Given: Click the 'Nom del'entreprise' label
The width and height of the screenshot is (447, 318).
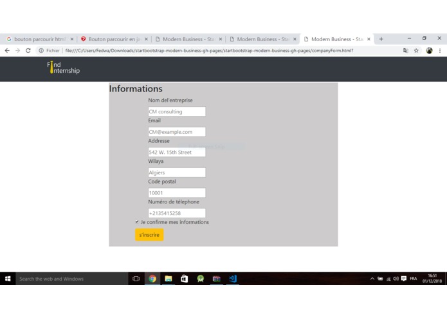Looking at the screenshot, I should (170, 100).
